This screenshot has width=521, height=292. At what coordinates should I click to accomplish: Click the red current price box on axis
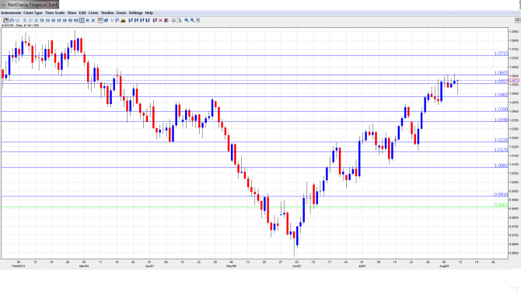[x=514, y=81]
